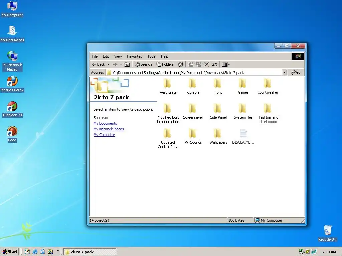Select the W7Sounds folder
342x256 pixels.
[193, 136]
